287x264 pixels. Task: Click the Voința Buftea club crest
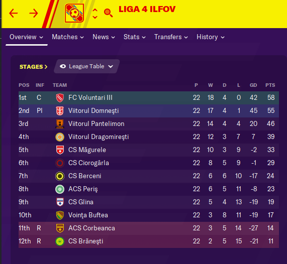click(x=60, y=215)
